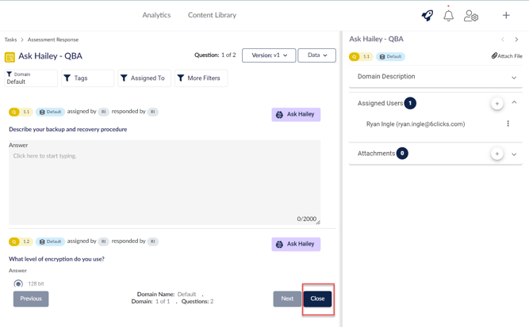Add an attachment with plus button
This screenshot has width=529, height=327.
(496, 154)
